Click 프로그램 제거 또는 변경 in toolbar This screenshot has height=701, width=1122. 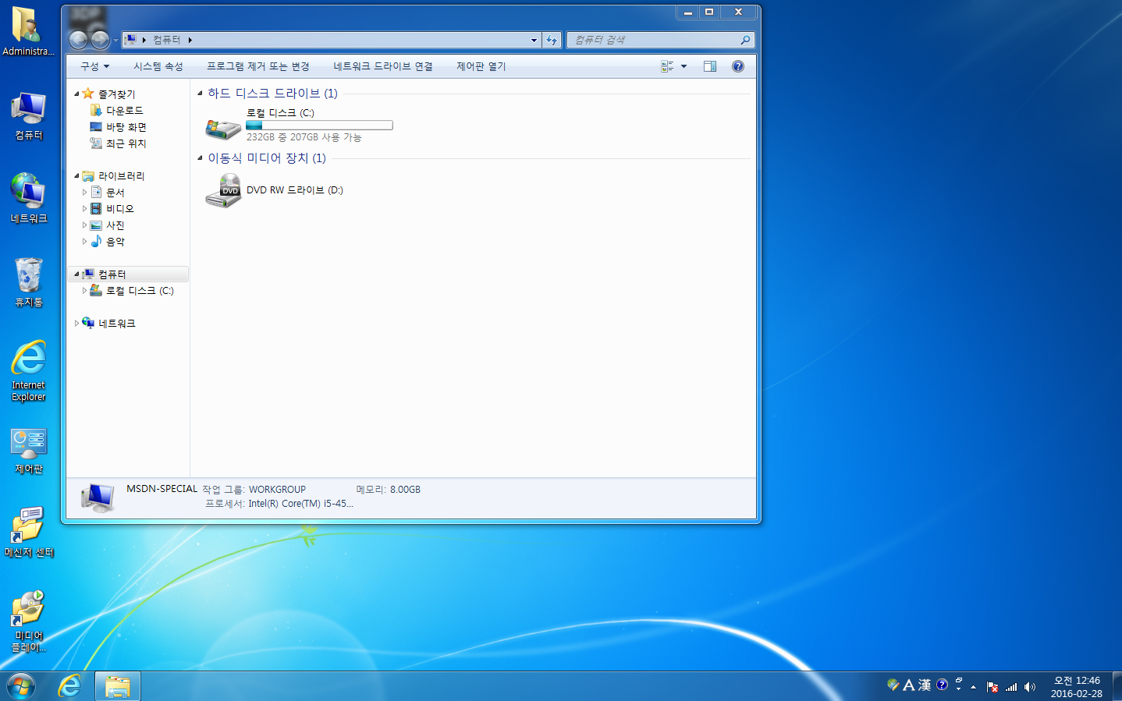[x=258, y=66]
